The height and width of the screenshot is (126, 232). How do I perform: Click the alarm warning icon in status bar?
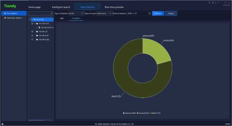pos(2,124)
